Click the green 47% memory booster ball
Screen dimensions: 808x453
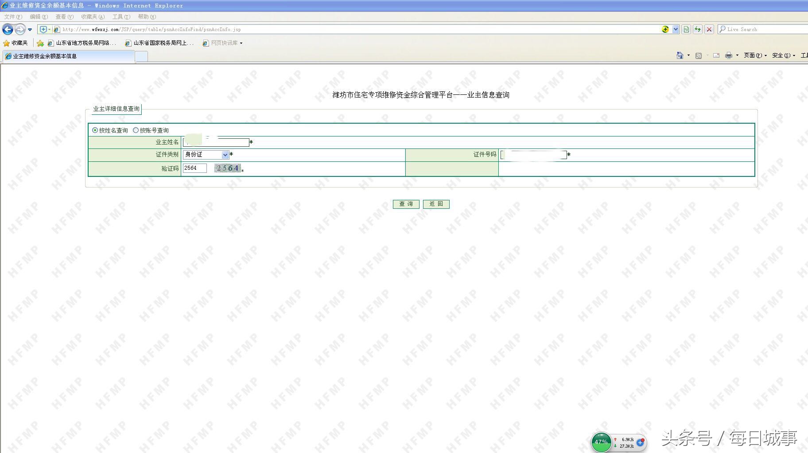pyautogui.click(x=601, y=442)
